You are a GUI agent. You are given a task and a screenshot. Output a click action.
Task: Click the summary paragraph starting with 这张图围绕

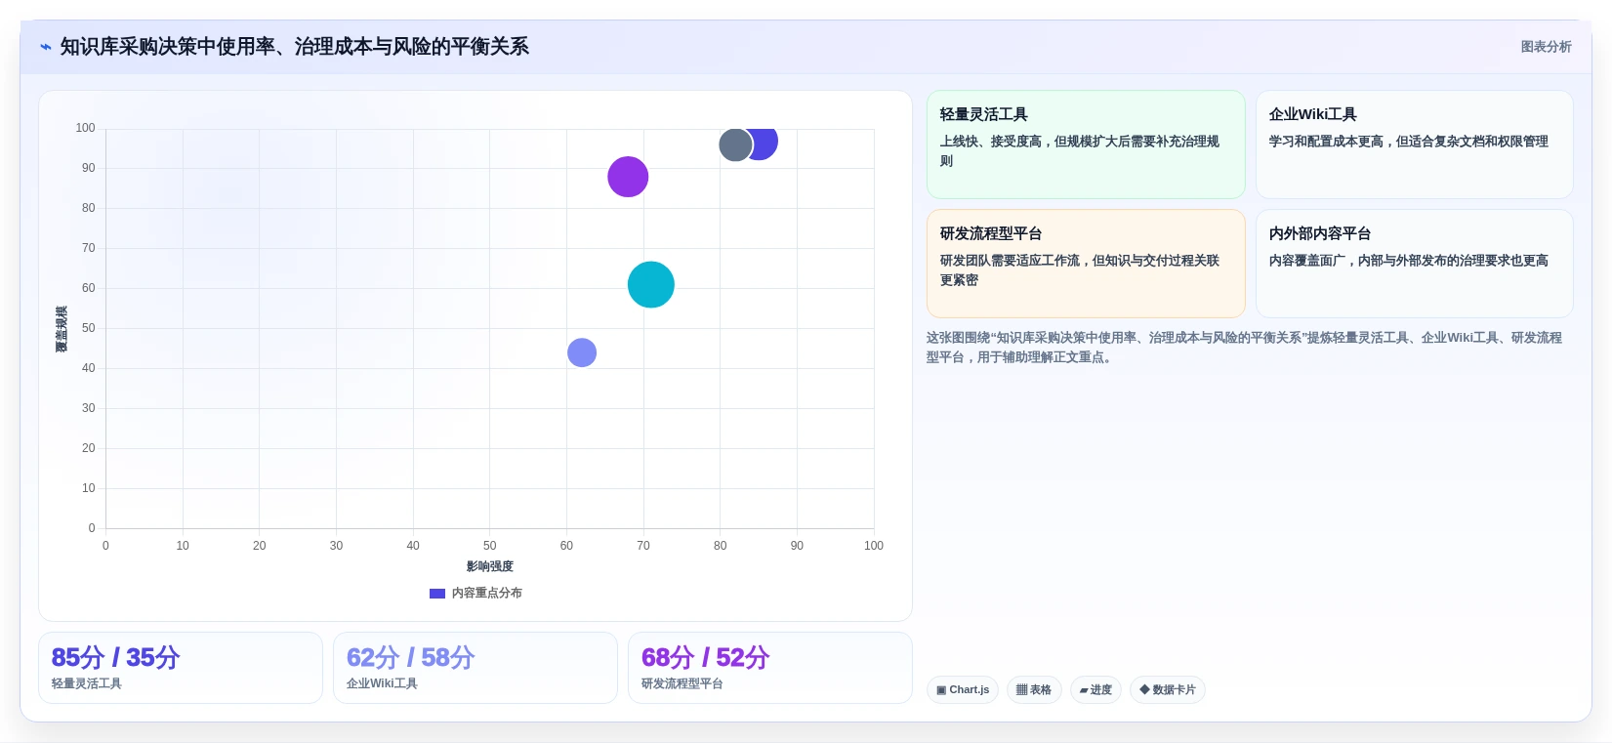coord(1245,348)
